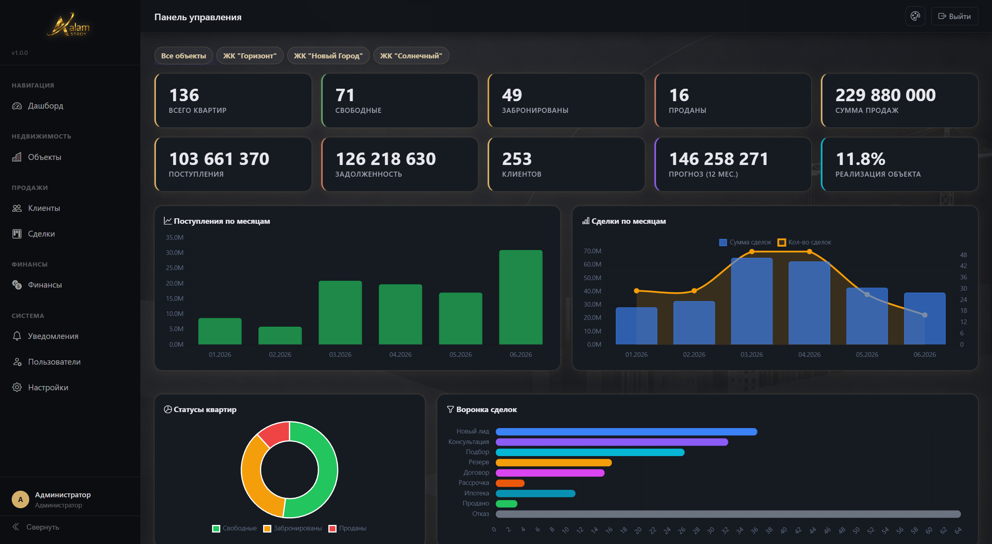992x544 pixels.
Task: Click the Клиенты people icon
Action: pos(17,208)
